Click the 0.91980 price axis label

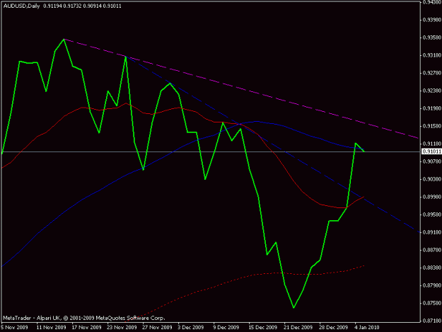point(431,108)
